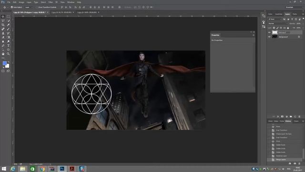Open the Layers panel flyout menu
The height and width of the screenshot is (172, 305).
303,14
